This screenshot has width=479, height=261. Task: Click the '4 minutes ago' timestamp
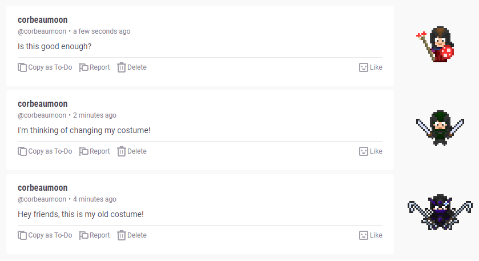(x=95, y=199)
